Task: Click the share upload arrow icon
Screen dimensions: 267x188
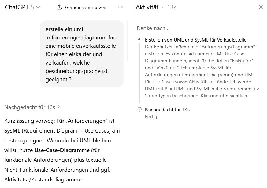Action: click(x=59, y=7)
